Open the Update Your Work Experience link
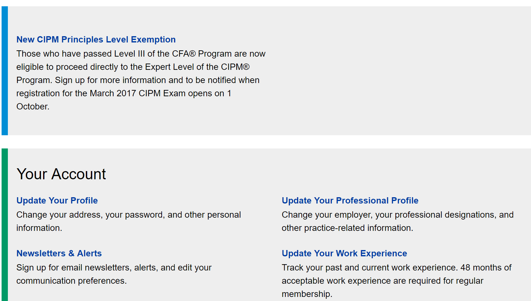The image size is (531, 301). click(344, 254)
